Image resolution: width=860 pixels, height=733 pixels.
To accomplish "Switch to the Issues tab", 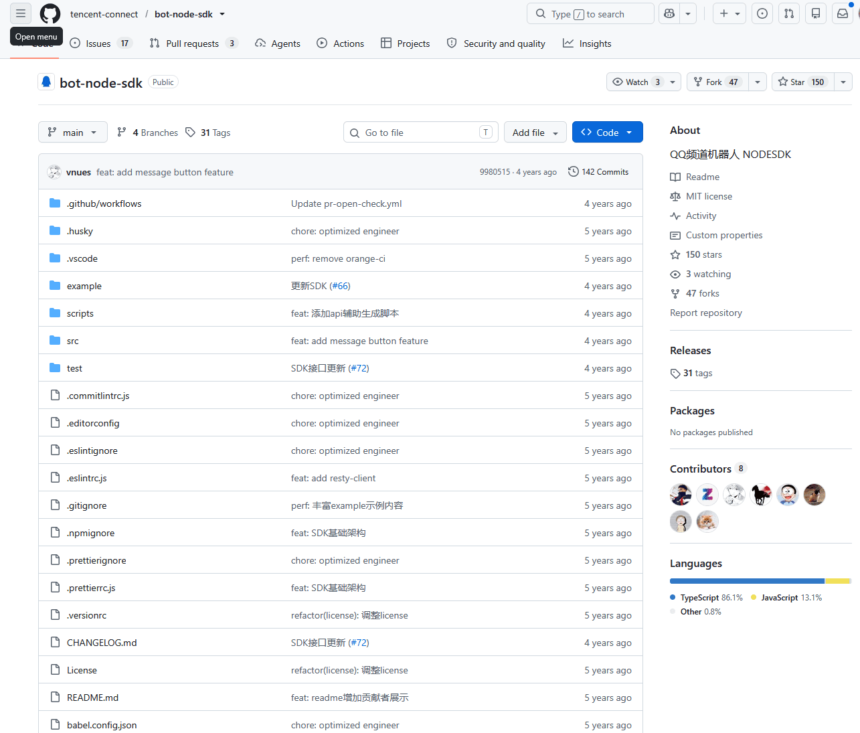I will (101, 44).
